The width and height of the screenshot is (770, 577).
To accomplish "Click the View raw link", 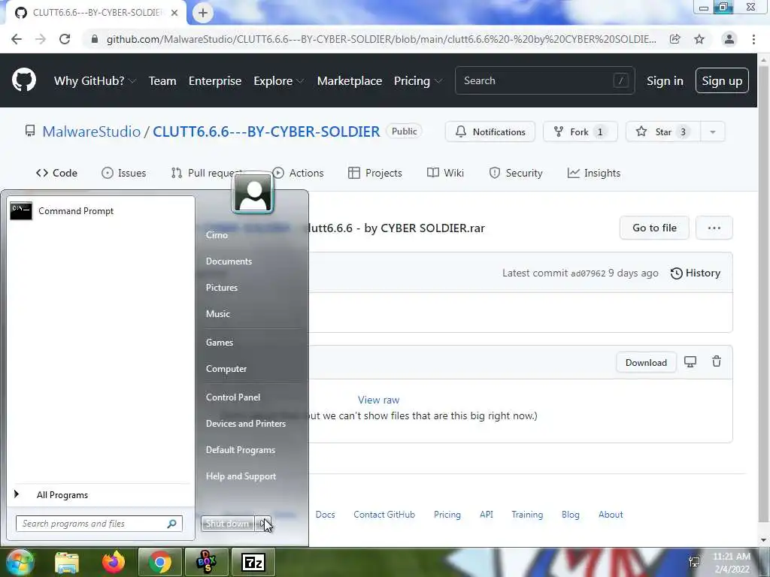I will (x=378, y=400).
